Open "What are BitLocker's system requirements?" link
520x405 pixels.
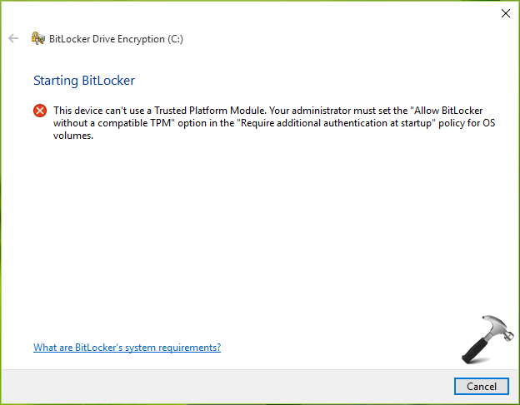[127, 348]
